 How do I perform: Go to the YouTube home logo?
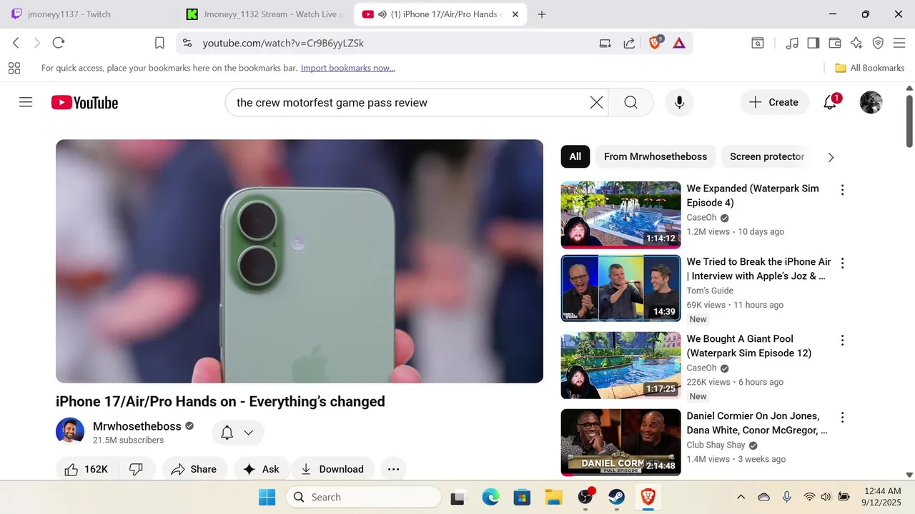[x=84, y=103]
